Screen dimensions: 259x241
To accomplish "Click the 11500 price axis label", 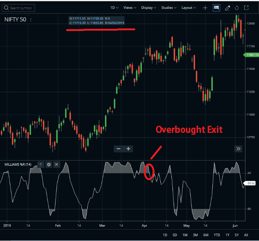I will (251, 69).
